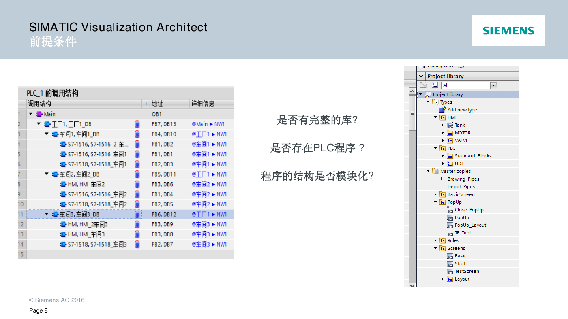
Task: Click the Tank faceplate type icon
Action: point(450,125)
